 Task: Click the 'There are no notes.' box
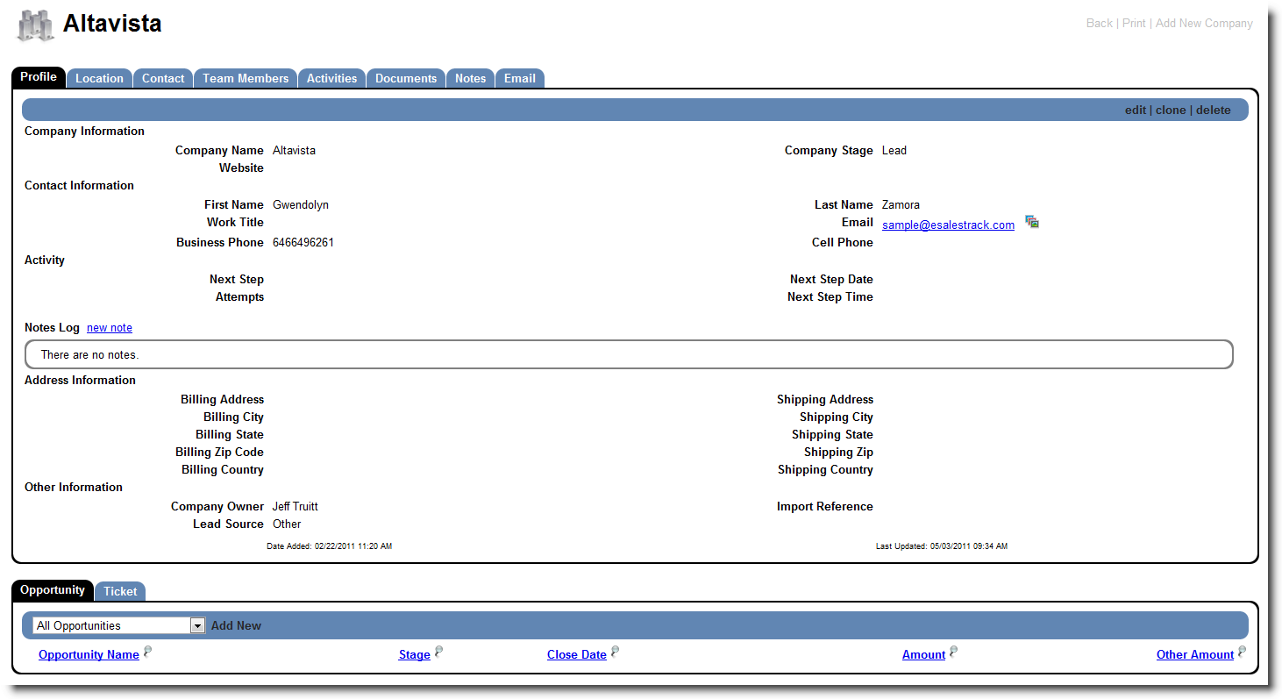[x=629, y=354]
